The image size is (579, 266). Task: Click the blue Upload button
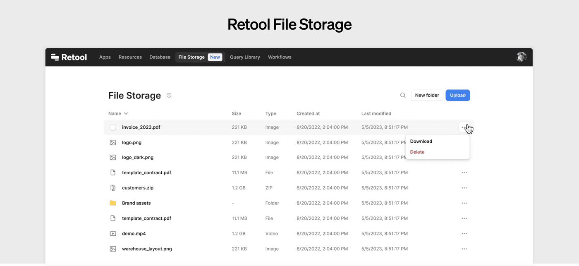pos(457,95)
